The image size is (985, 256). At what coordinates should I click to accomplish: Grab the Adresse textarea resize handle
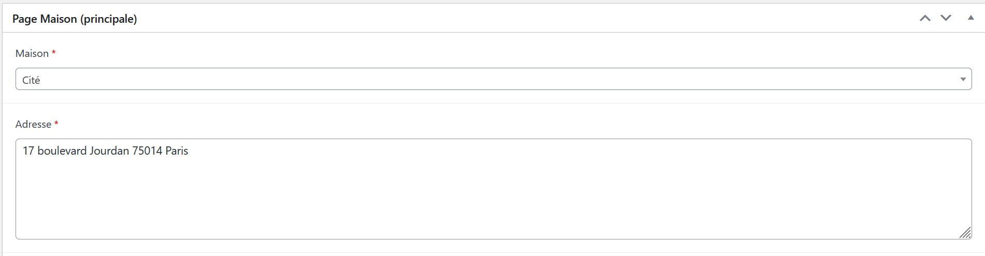965,233
